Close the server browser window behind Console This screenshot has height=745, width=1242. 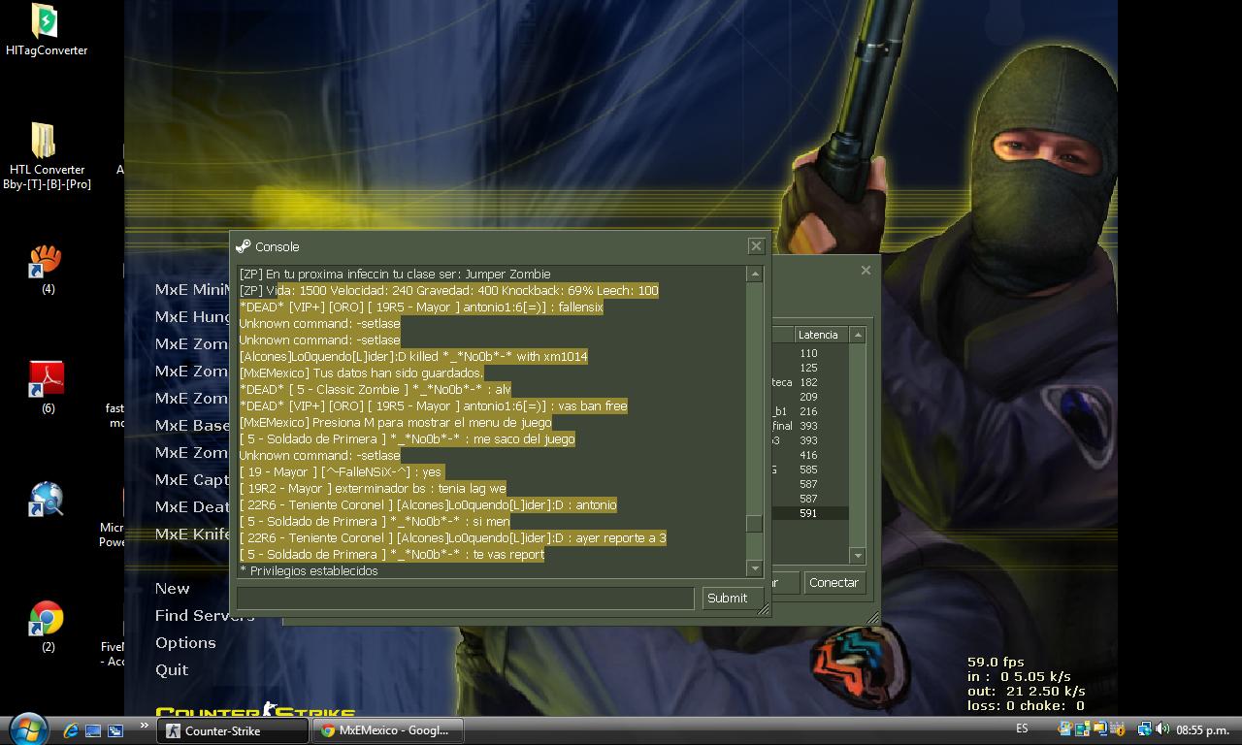pos(866,271)
